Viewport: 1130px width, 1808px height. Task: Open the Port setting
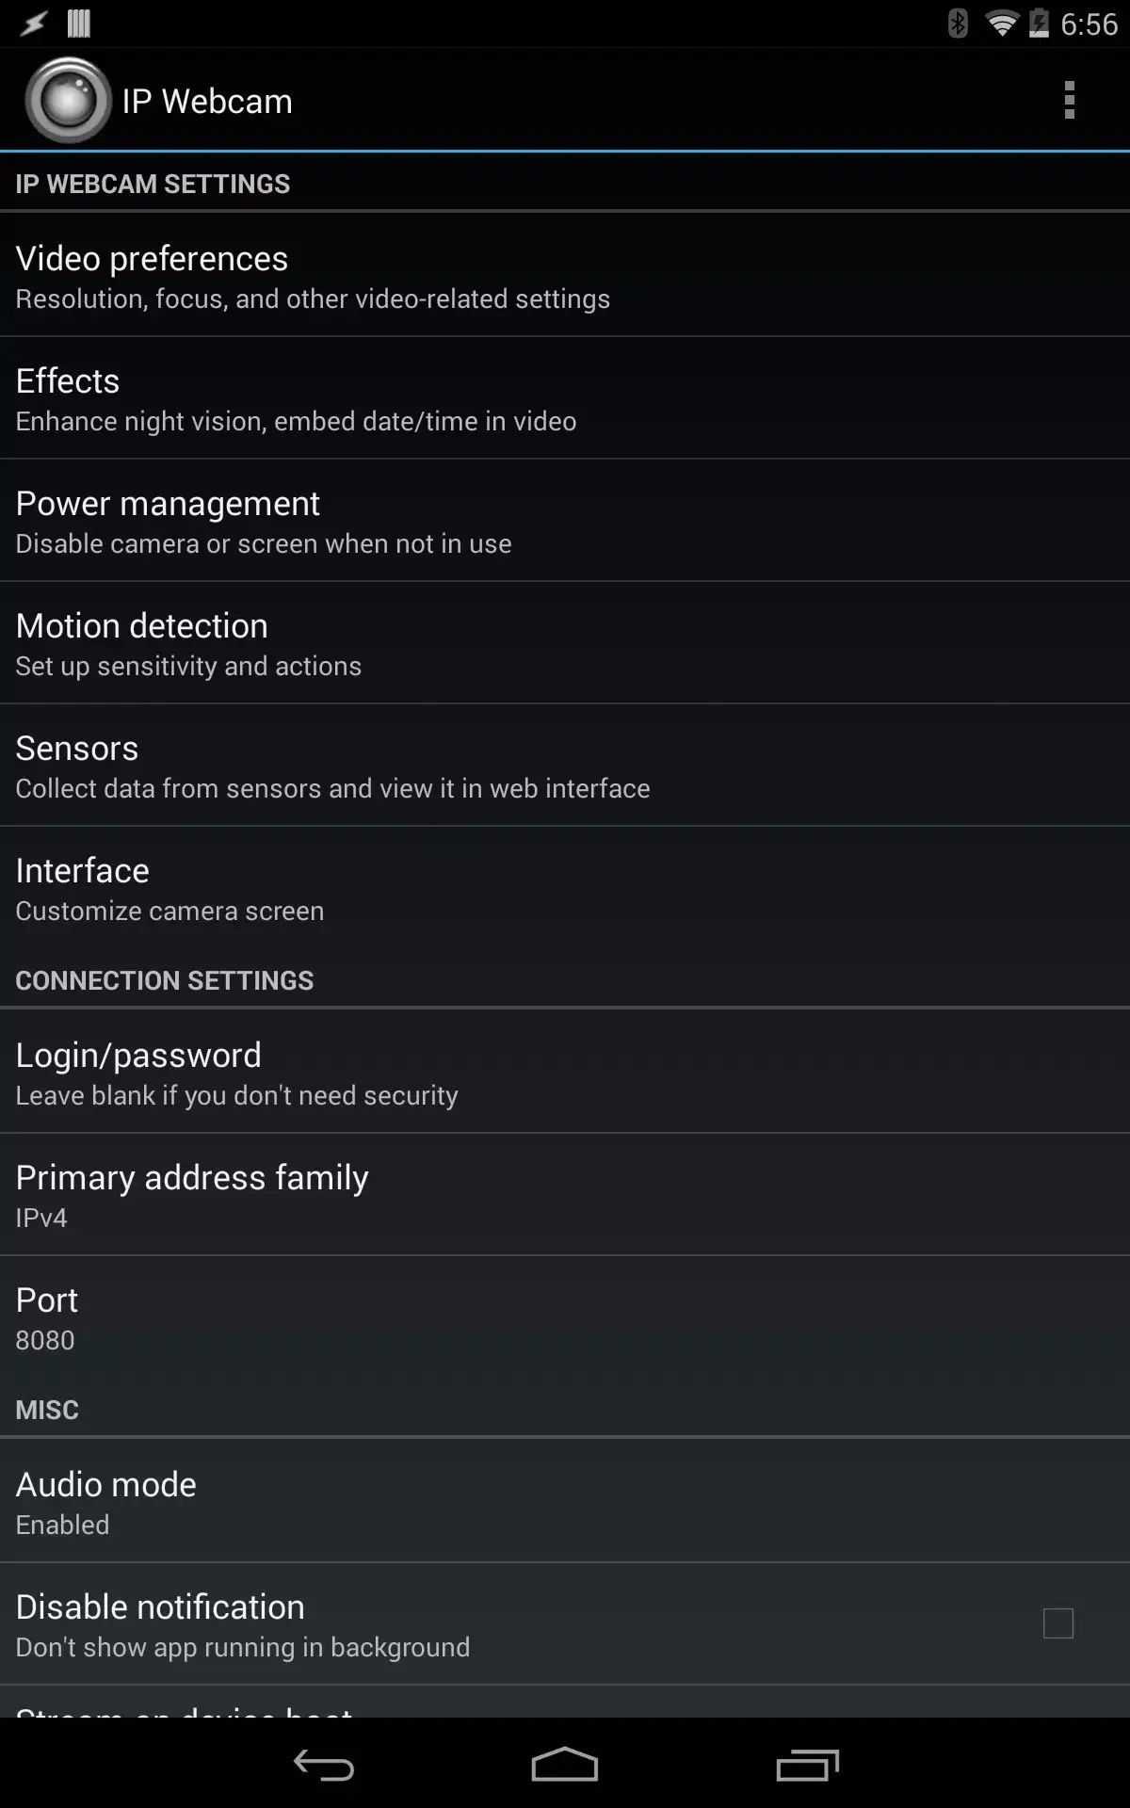pos(565,1316)
